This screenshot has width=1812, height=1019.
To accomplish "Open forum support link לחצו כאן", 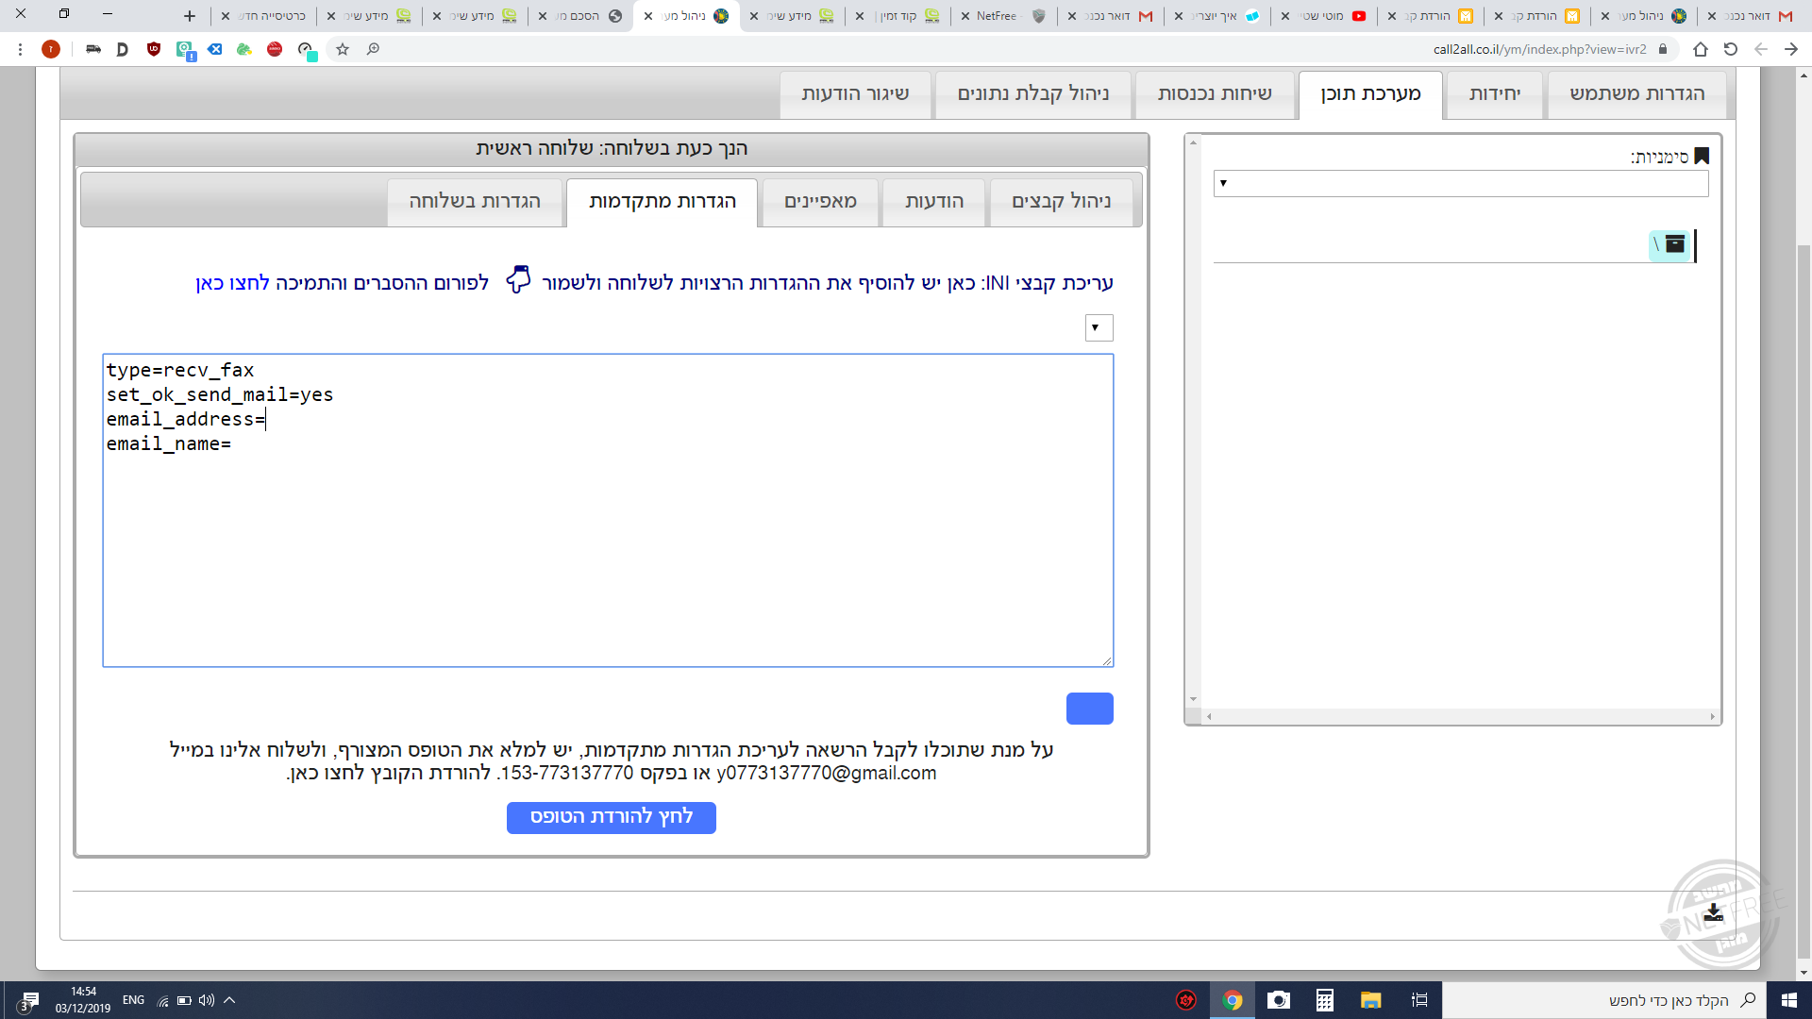I will tap(233, 283).
